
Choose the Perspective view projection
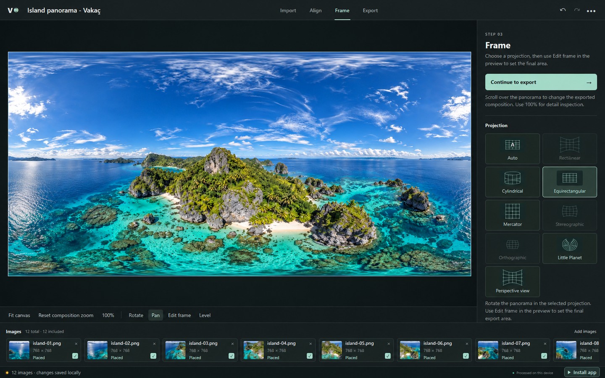point(512,281)
